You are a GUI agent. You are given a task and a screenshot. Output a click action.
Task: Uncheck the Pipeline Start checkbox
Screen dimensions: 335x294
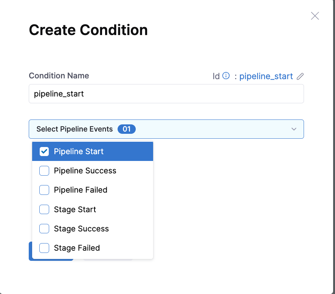(x=44, y=152)
